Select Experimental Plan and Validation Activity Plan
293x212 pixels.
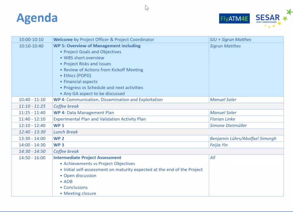coord(100,119)
